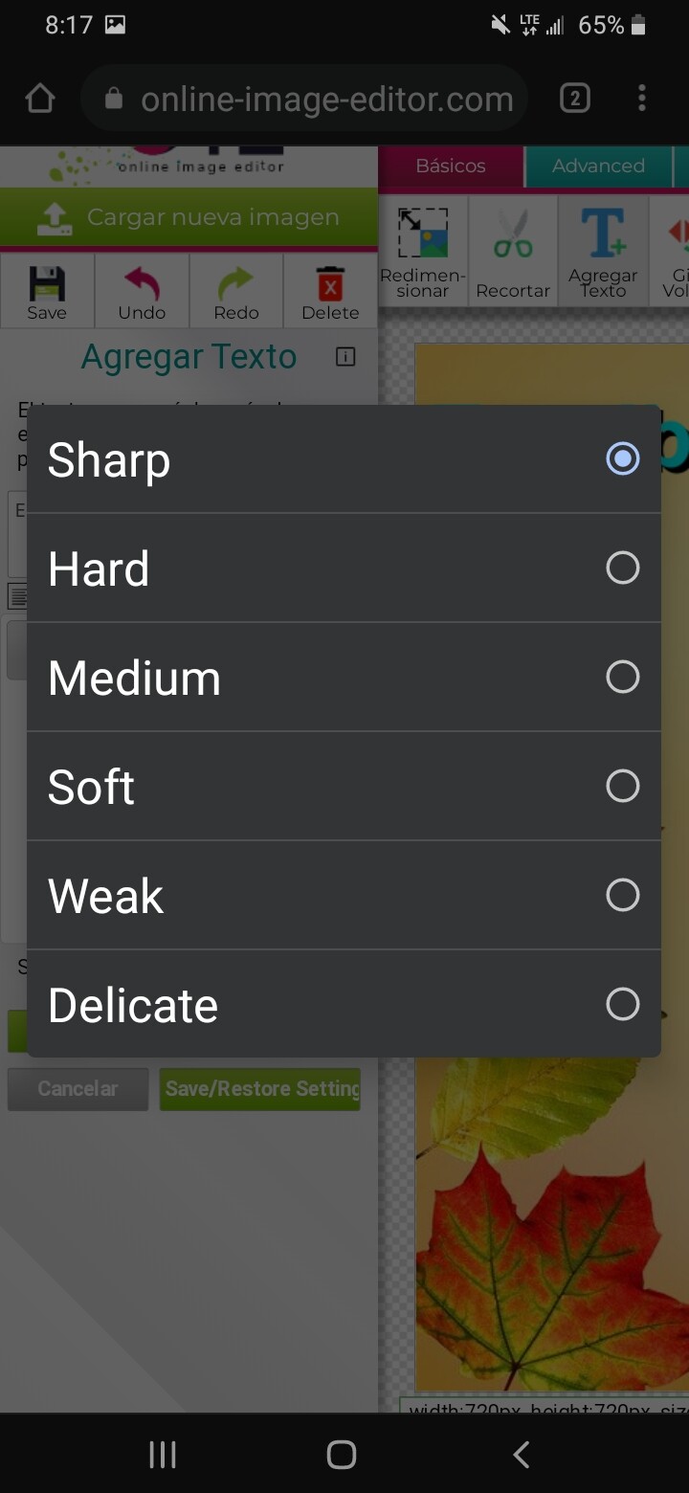Select the Recortar scissors tool

click(513, 235)
